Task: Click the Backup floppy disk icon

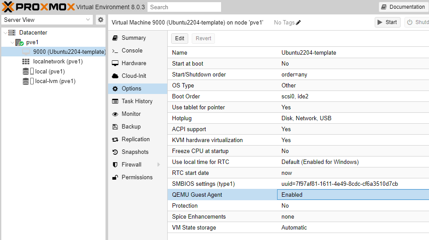Action: 115,127
